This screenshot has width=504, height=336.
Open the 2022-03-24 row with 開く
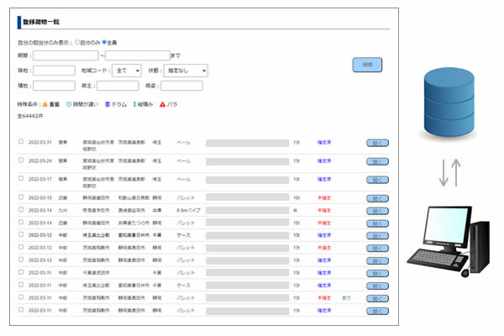[377, 160]
